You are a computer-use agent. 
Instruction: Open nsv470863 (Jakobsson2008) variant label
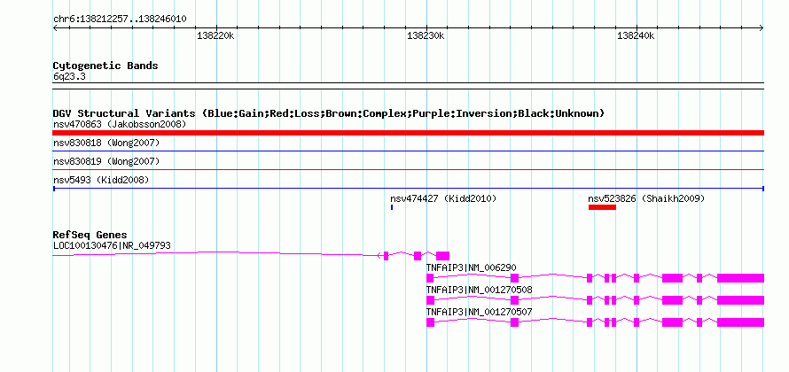click(x=120, y=124)
